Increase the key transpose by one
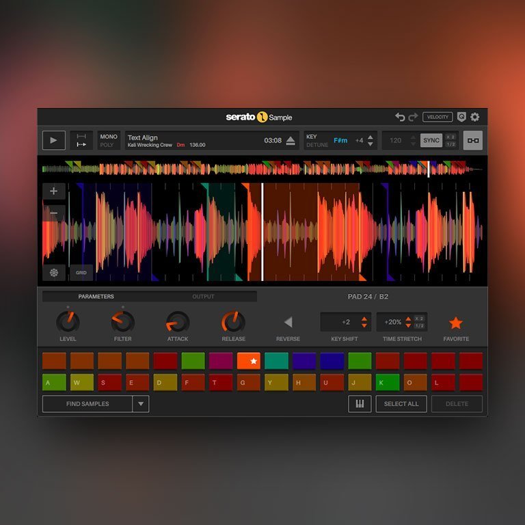 coord(371,137)
